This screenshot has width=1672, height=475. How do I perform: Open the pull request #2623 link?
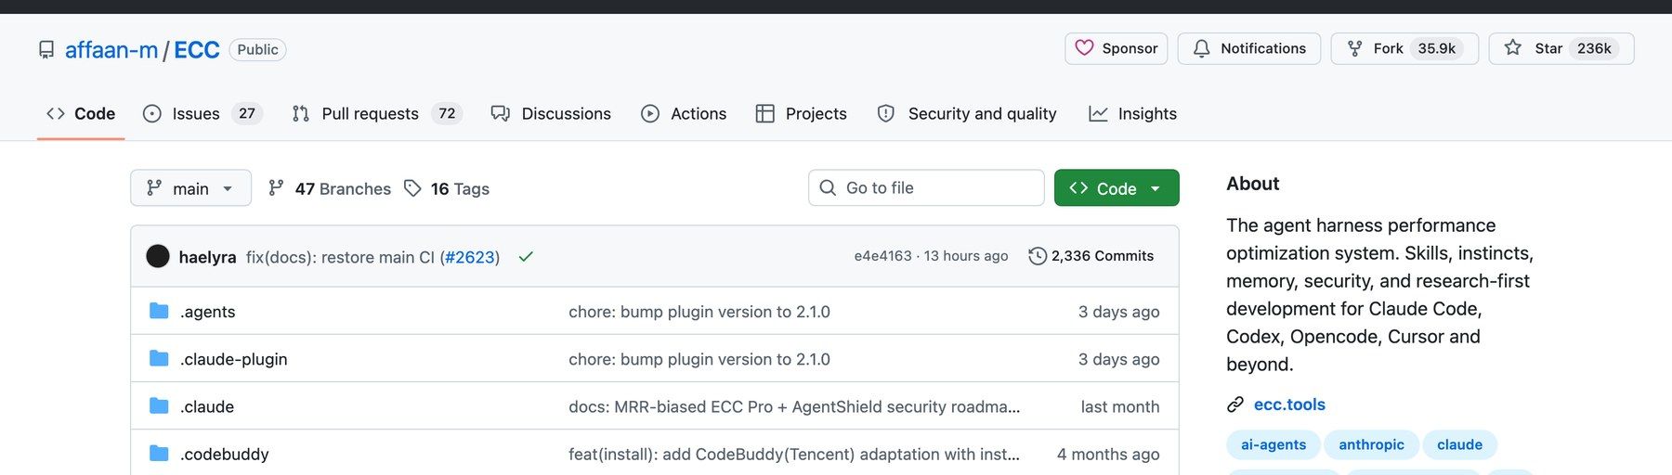(470, 257)
